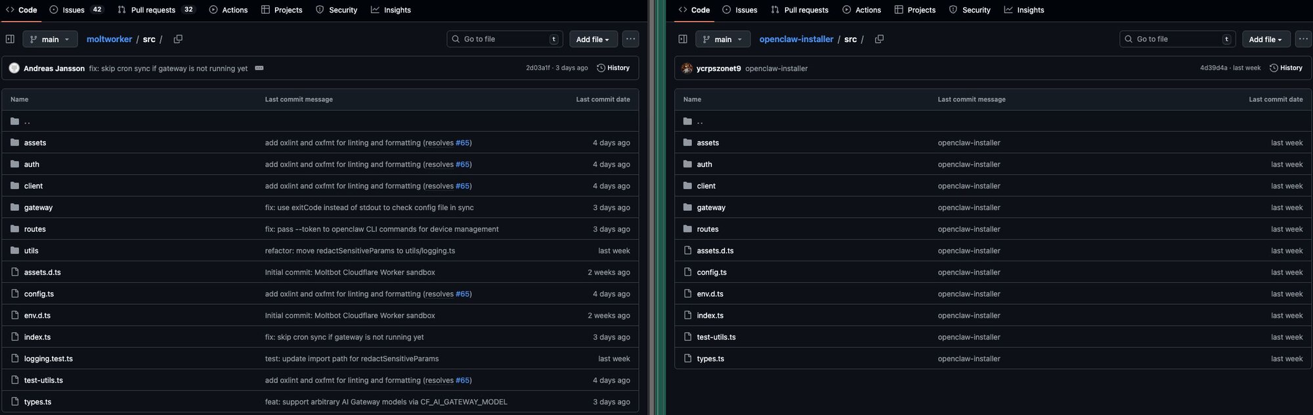Viewport: 1313px width, 415px height.
Task: Open more options menu in moltworker pane
Action: point(630,39)
